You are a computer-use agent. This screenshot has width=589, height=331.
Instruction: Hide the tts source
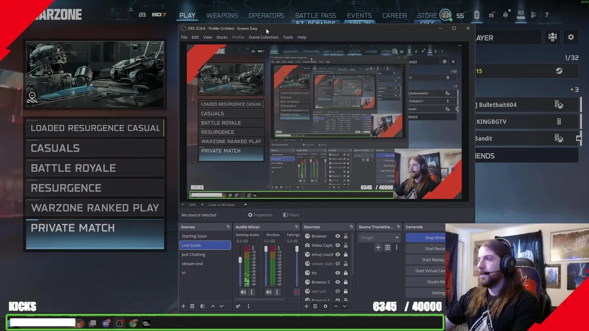point(338,273)
